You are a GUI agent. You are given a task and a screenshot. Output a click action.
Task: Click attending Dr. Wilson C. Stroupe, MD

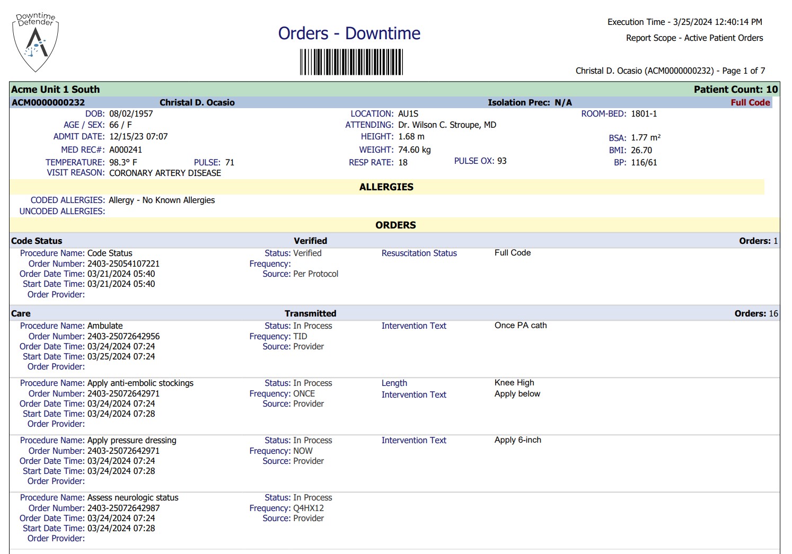coord(447,125)
